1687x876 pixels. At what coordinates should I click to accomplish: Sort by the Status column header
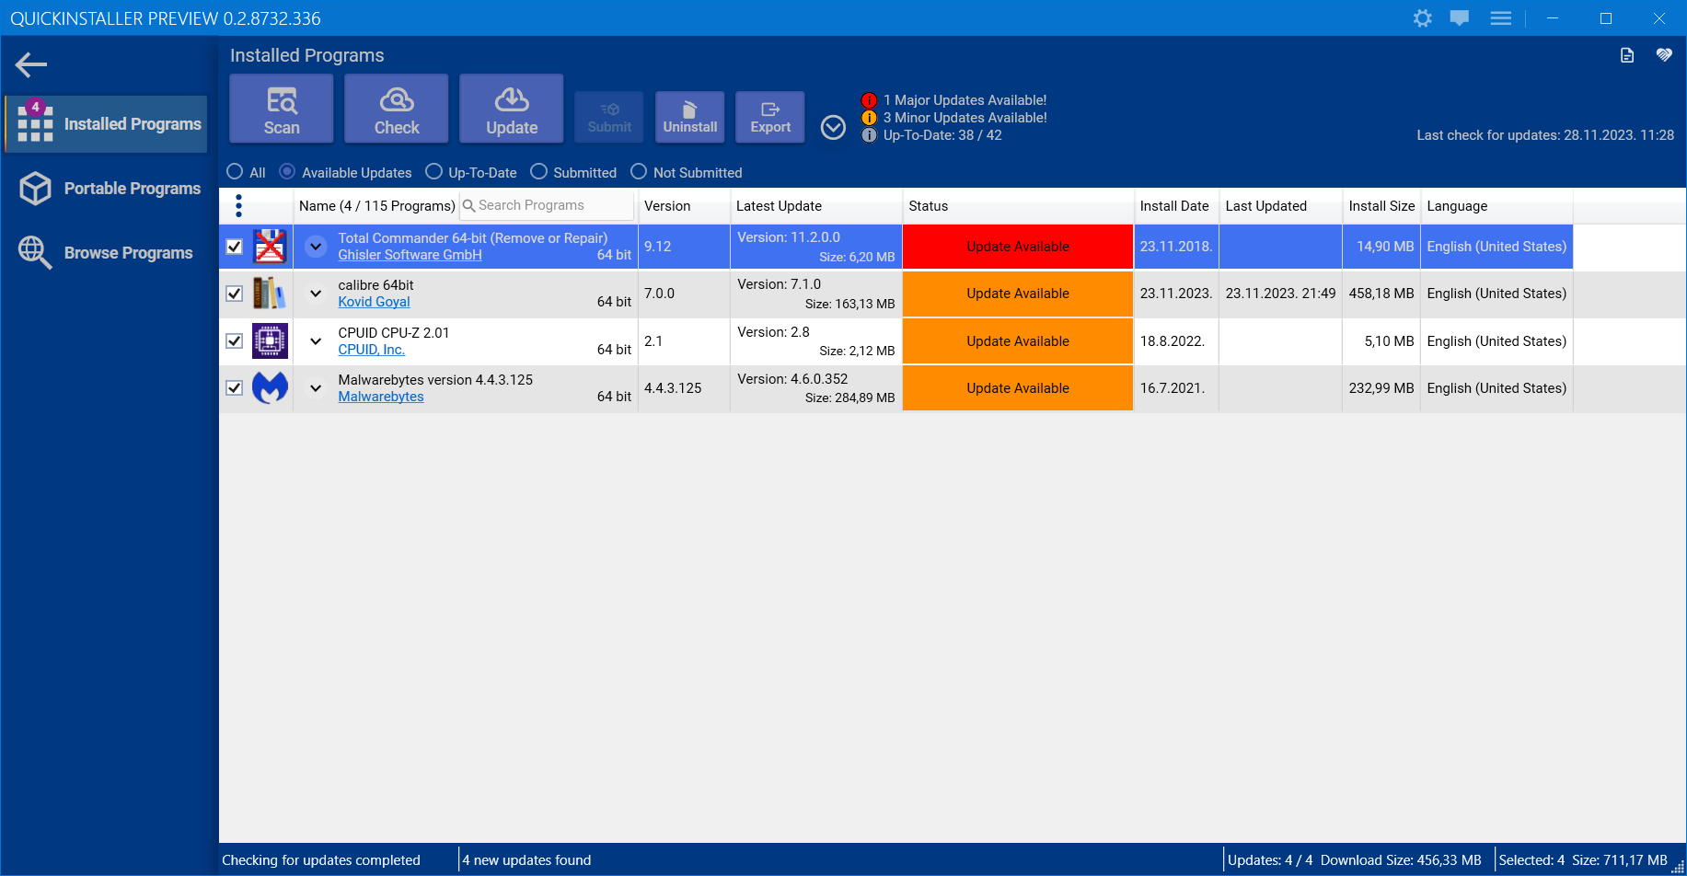pyautogui.click(x=1018, y=206)
